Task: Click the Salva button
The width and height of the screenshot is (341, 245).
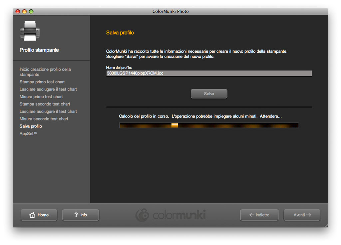Action: tap(209, 94)
